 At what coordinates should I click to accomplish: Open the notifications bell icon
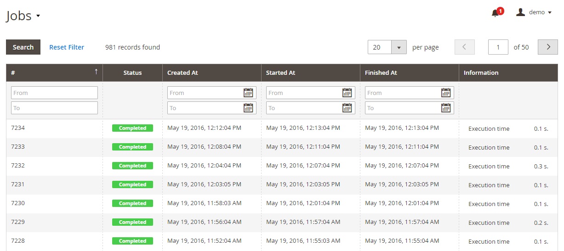[496, 13]
